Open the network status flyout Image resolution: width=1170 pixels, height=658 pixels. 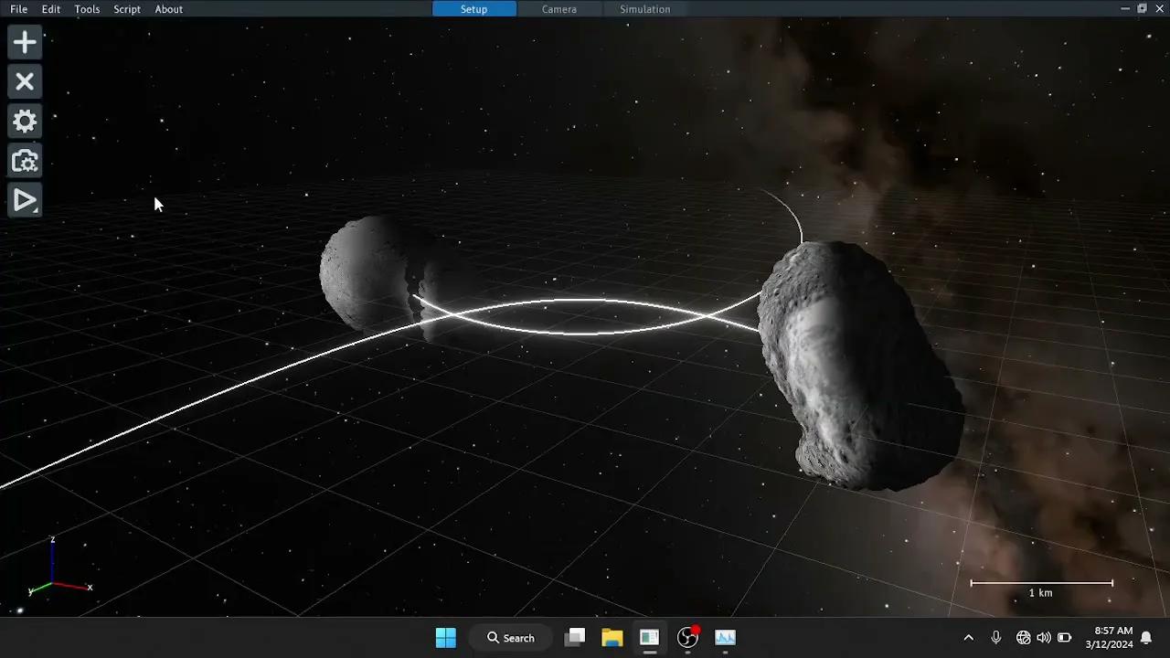[1024, 637]
